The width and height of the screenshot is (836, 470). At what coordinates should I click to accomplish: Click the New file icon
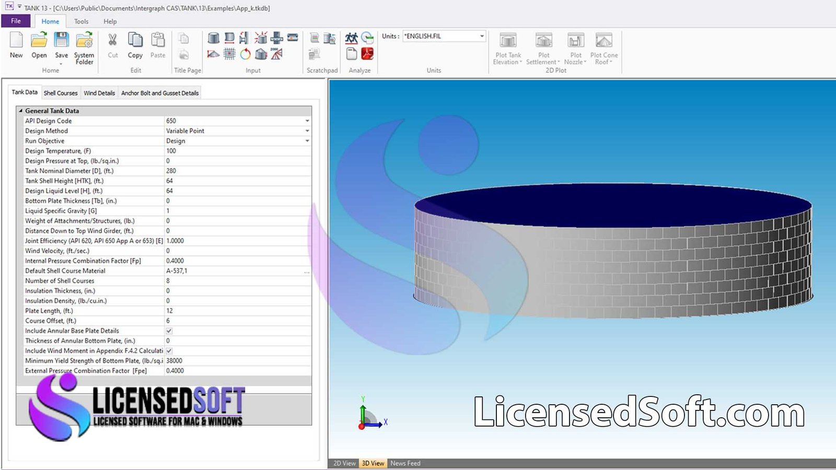coord(16,41)
